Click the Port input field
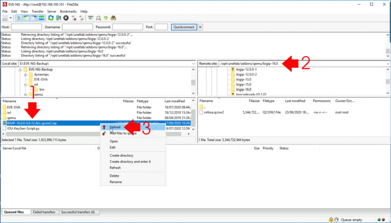Screen dimensions: 391x223 [161, 27]
